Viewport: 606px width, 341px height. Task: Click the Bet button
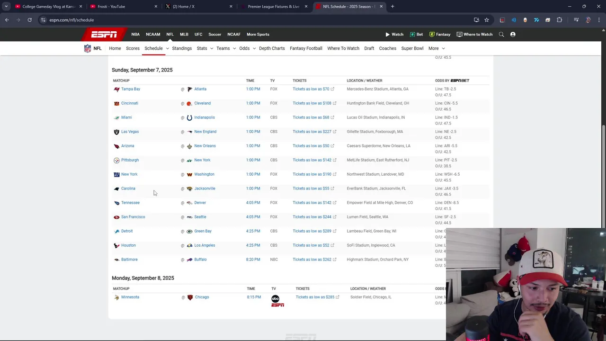click(416, 34)
